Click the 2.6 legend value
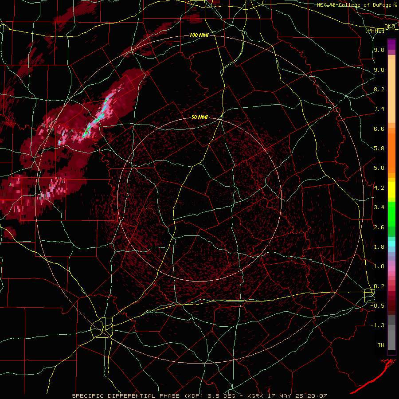The height and width of the screenshot is (399, 399). [x=379, y=227]
